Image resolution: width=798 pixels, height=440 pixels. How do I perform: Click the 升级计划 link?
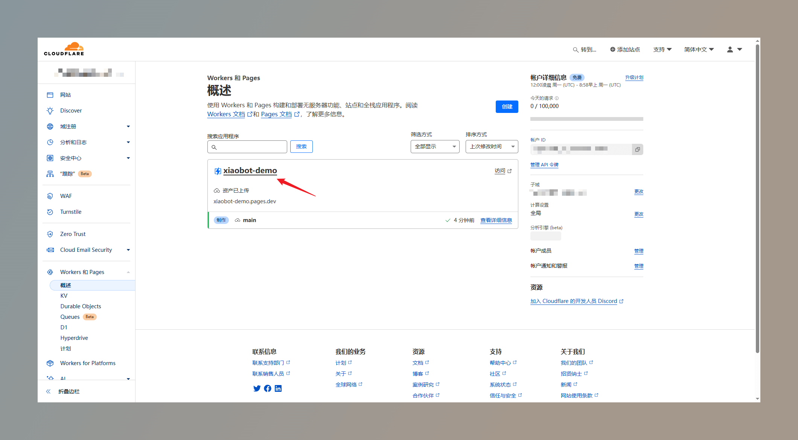(634, 78)
